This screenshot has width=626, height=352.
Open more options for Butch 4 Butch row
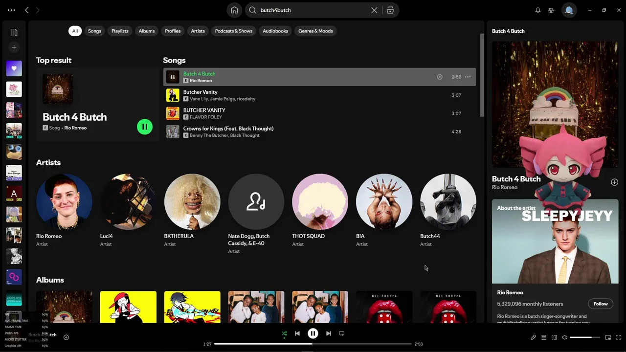coord(468,77)
